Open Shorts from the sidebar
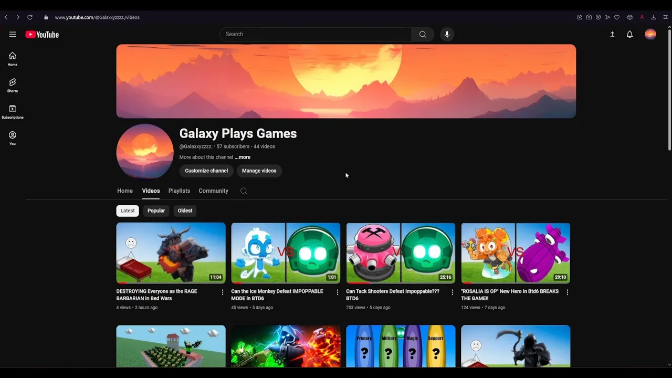Screen dimensions: 672x378 click(12, 85)
